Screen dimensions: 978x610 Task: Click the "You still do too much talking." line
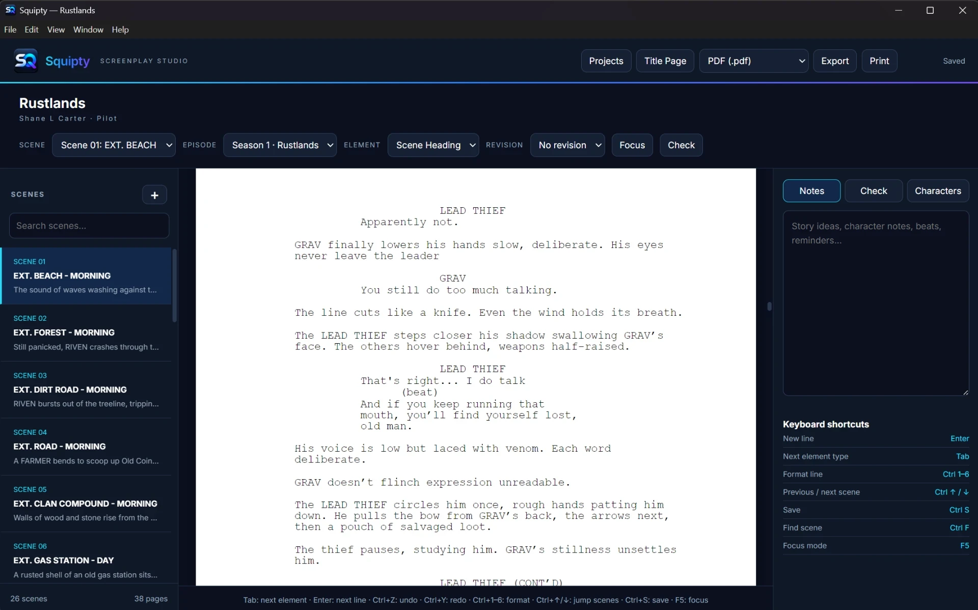pyautogui.click(x=459, y=290)
